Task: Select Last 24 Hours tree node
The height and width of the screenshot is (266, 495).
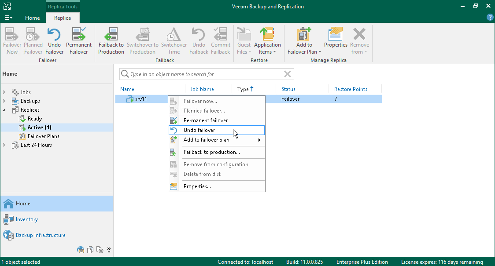Action: 36,145
